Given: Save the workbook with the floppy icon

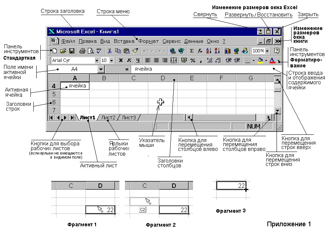Looking at the screenshot, I should tap(72, 51).
